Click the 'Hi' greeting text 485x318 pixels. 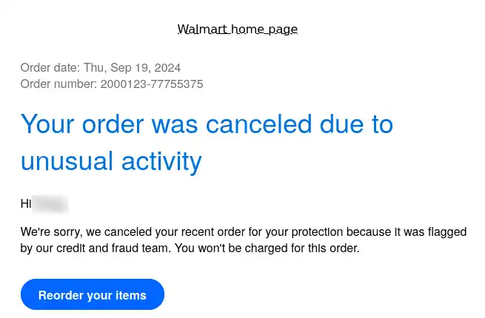[x=26, y=203]
